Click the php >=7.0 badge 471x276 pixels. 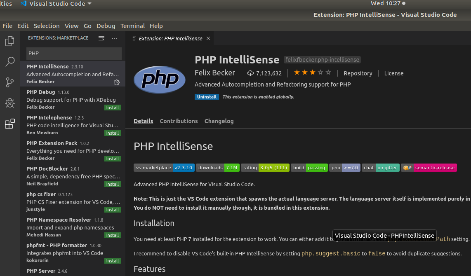pyautogui.click(x=344, y=168)
